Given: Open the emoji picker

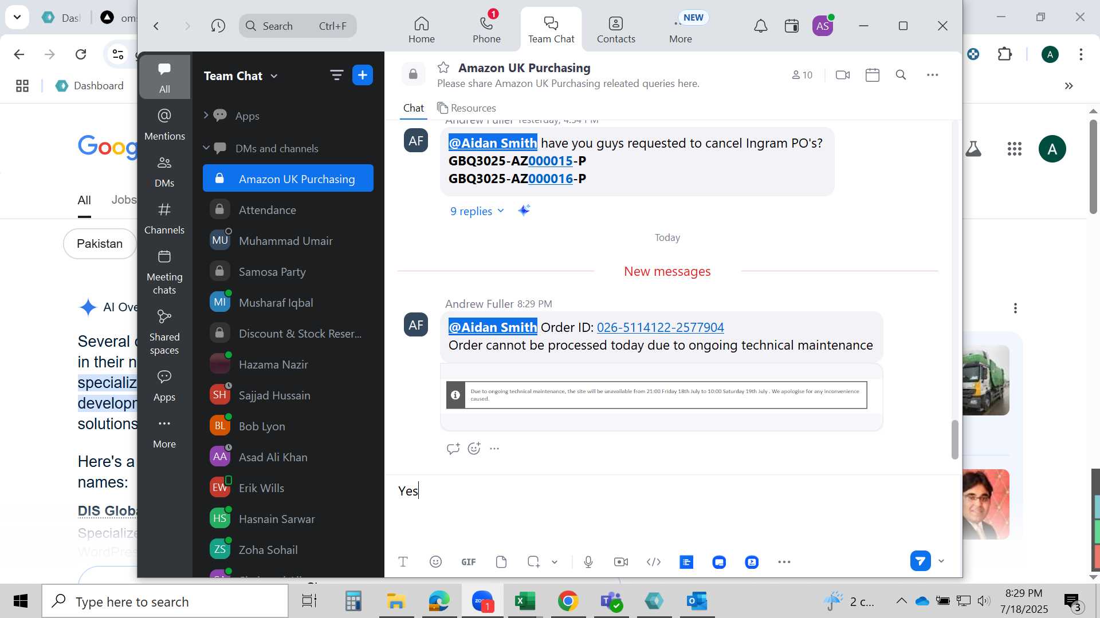Looking at the screenshot, I should tap(435, 561).
